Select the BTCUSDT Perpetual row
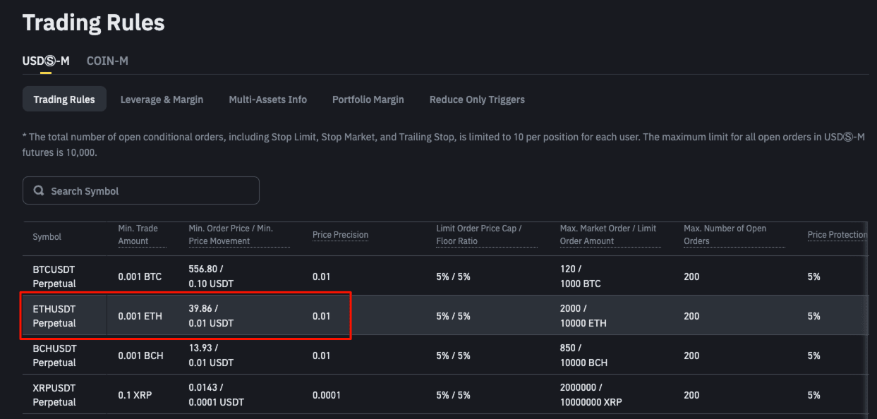877x419 pixels. pos(54,277)
